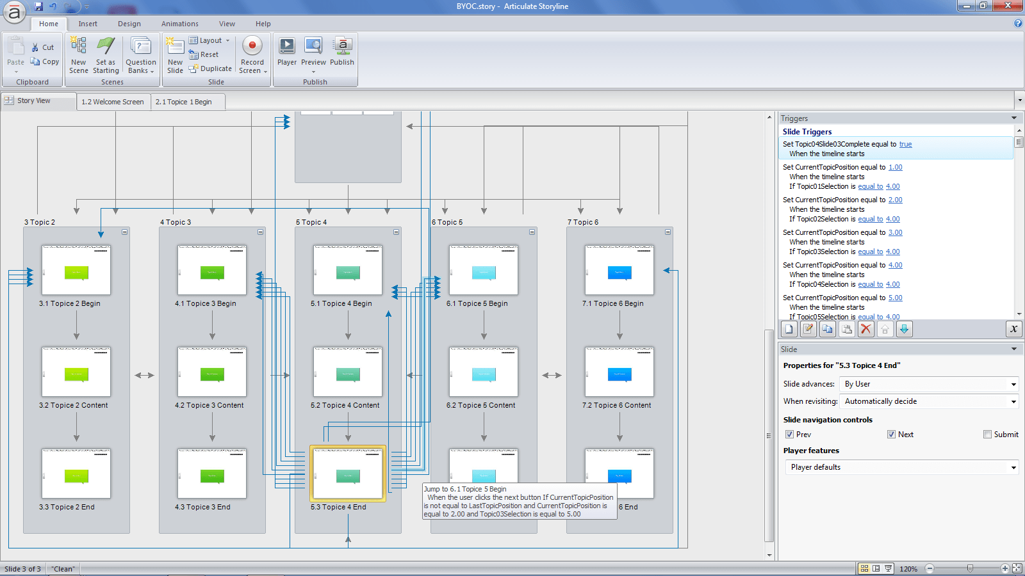Image resolution: width=1025 pixels, height=576 pixels.
Task: Copy the selected trigger
Action: (x=827, y=329)
